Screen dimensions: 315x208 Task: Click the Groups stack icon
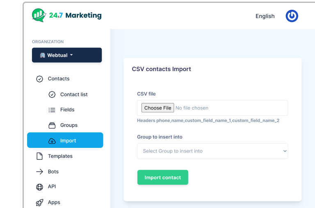pos(52,125)
